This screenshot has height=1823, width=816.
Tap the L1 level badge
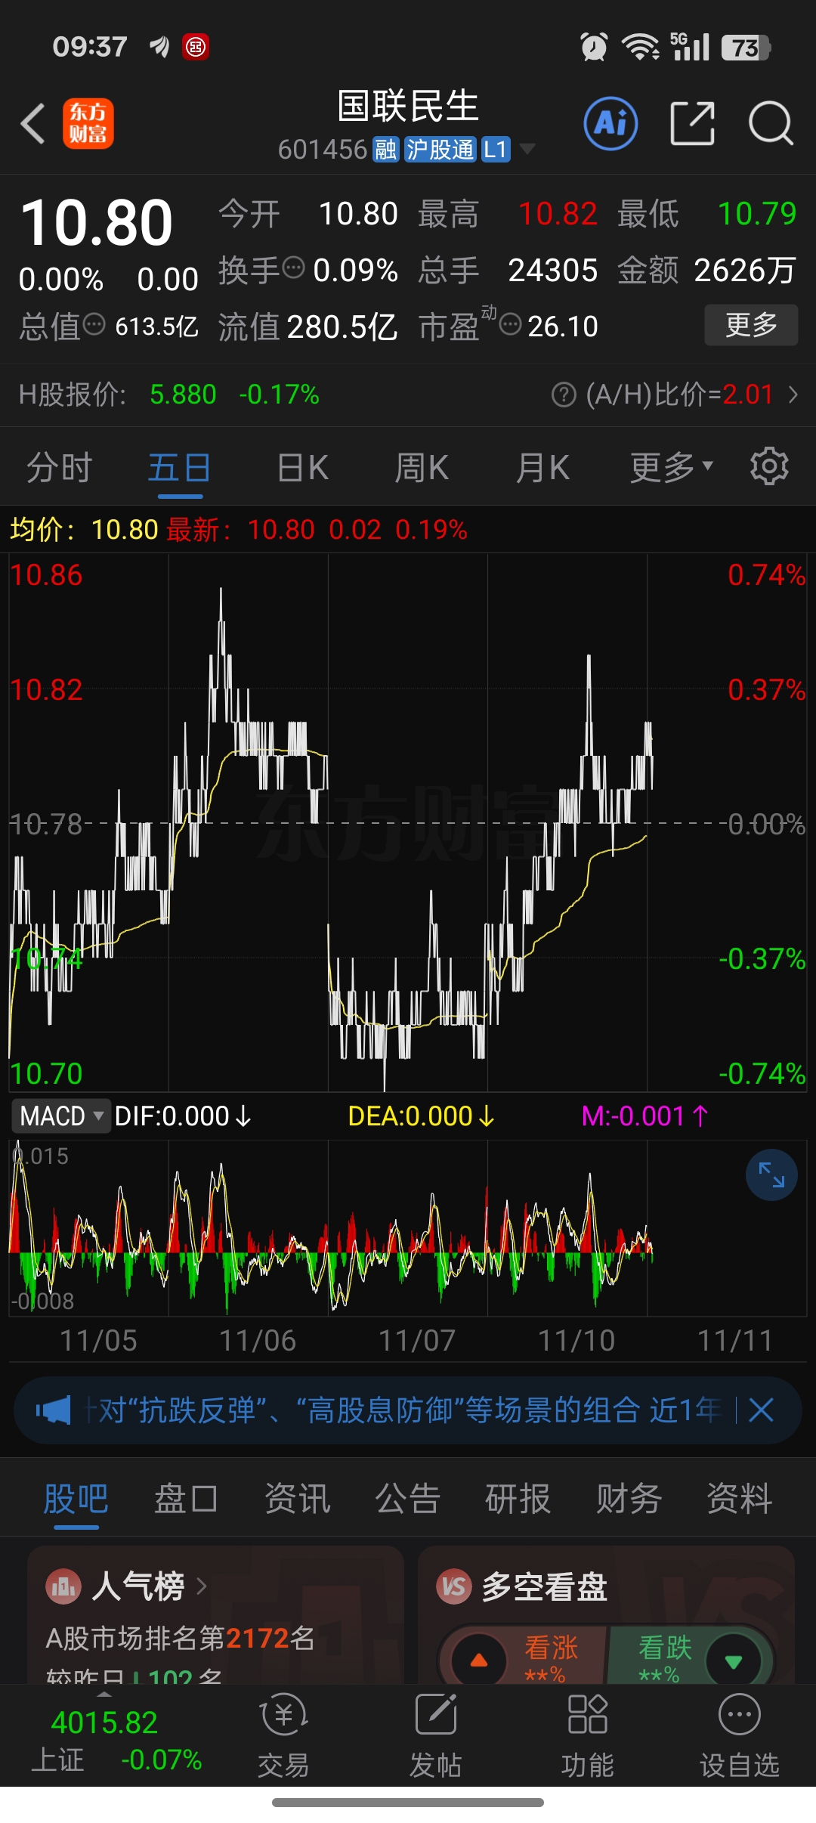(496, 150)
